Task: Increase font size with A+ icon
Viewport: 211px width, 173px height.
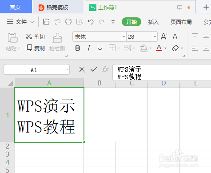Action: tap(164, 36)
